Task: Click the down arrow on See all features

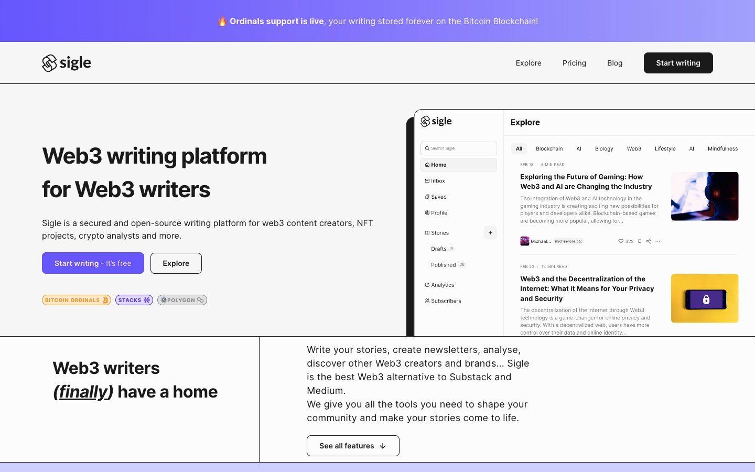Action: [383, 446]
